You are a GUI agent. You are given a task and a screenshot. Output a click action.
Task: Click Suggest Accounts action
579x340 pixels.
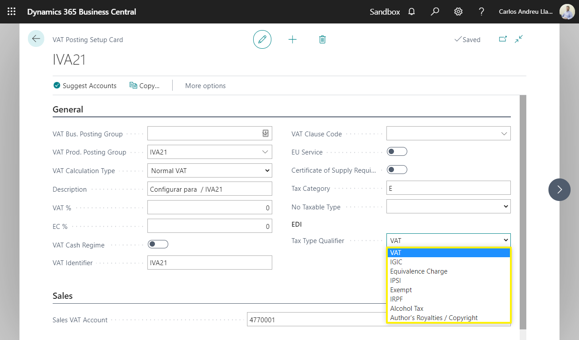(85, 85)
